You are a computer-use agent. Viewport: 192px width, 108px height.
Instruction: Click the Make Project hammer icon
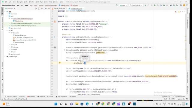point(117,5)
